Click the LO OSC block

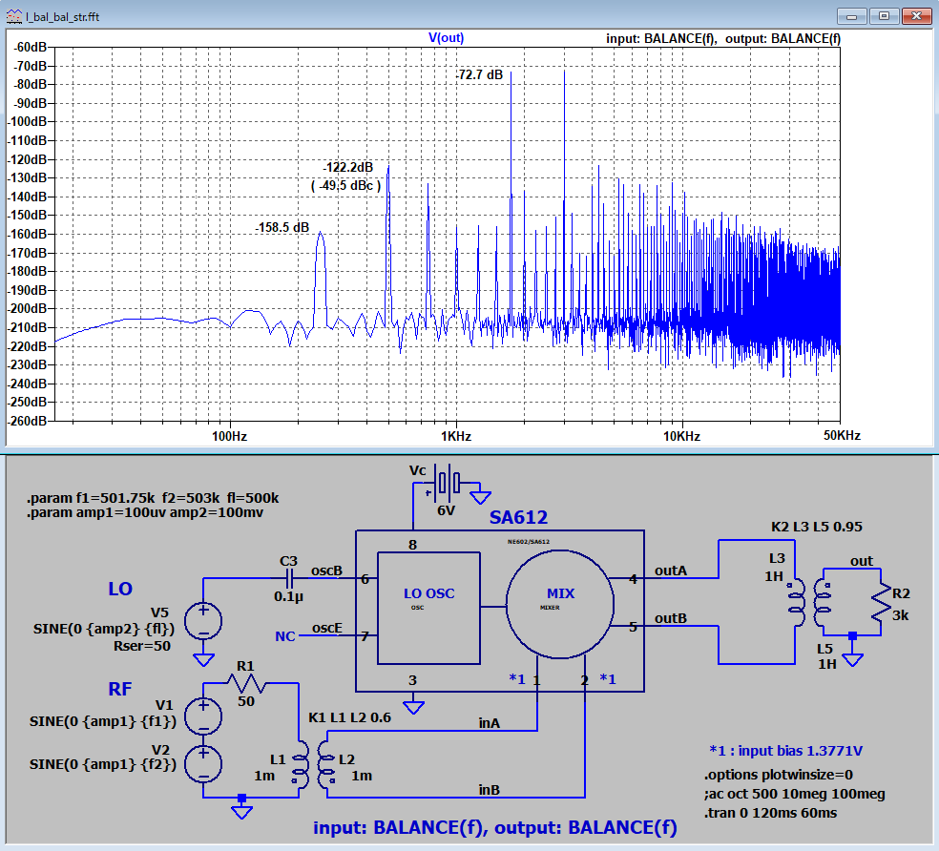[428, 608]
